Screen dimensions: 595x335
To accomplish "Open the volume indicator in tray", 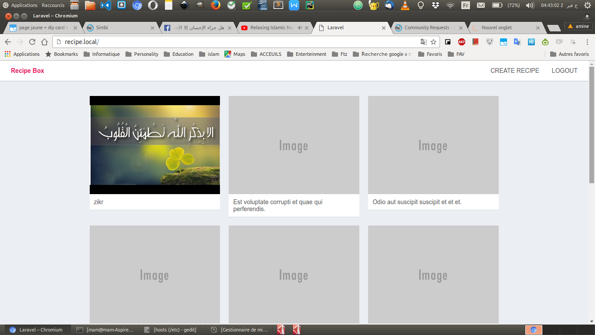I will [530, 5].
